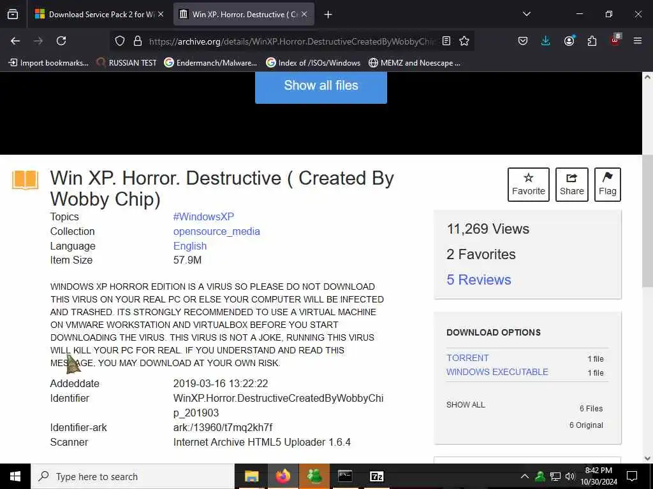Open the extensions puzzle icon
This screenshot has height=489, width=653.
point(592,41)
